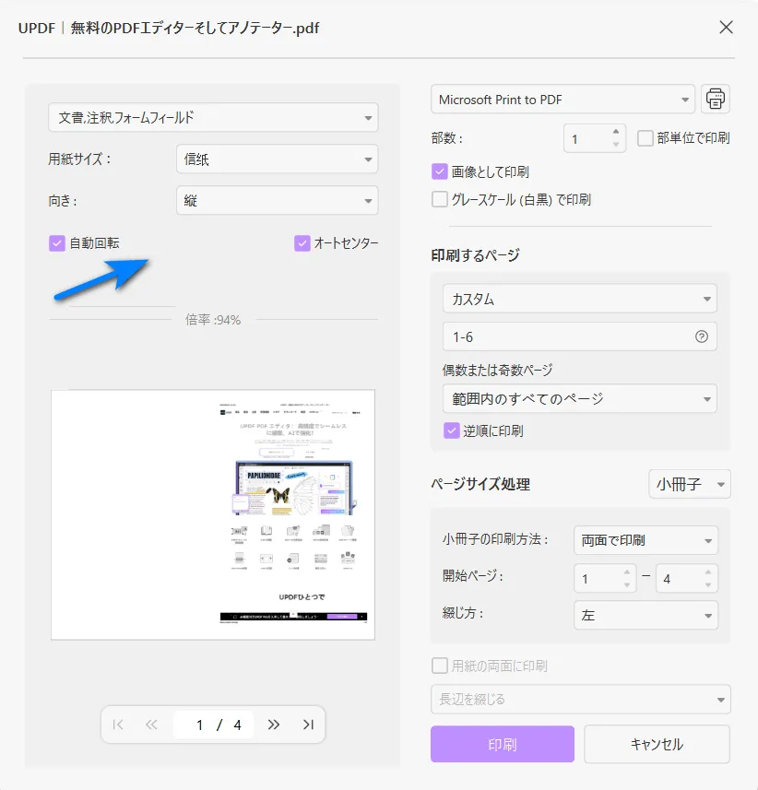
Task: Open the 用紙サイズ dropdown showing 信紙
Action: pos(278,159)
